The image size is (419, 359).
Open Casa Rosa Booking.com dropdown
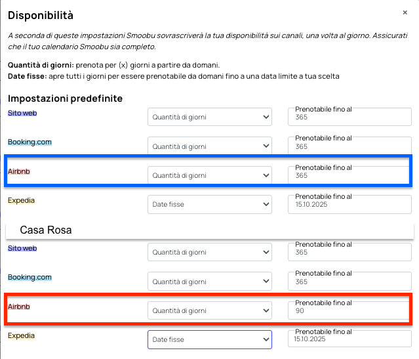(x=210, y=281)
